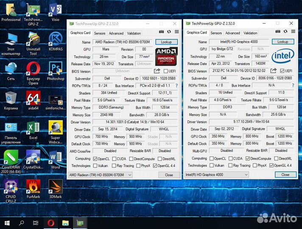302x229 pixels.
Task: Open Windows Start menu
Action: point(7,223)
